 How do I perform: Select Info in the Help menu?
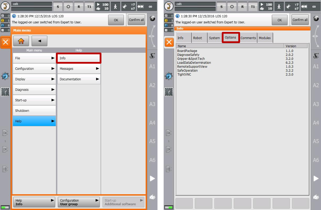[x=79, y=58]
